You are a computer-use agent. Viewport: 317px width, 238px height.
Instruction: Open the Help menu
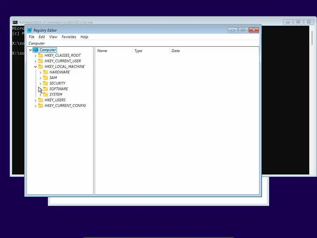click(x=84, y=37)
